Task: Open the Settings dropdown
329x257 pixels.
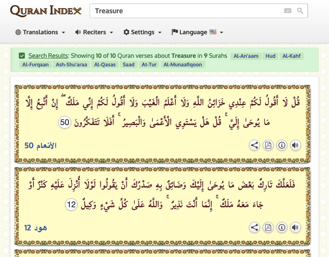Action: [143, 32]
